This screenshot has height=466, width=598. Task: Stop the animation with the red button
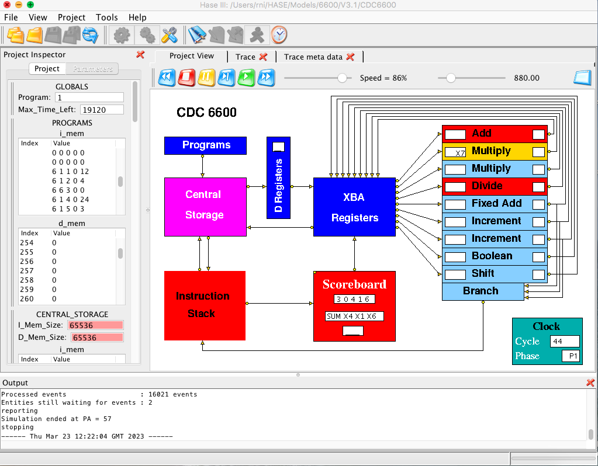186,77
